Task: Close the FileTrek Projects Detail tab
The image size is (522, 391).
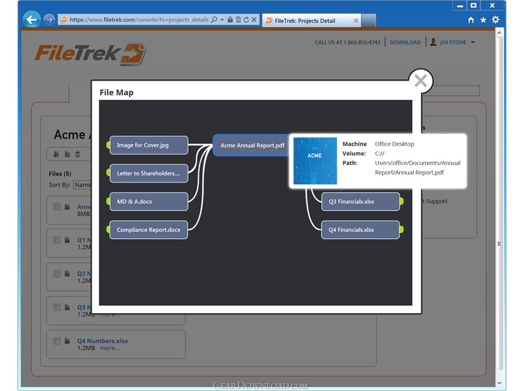Action: pyautogui.click(x=356, y=21)
